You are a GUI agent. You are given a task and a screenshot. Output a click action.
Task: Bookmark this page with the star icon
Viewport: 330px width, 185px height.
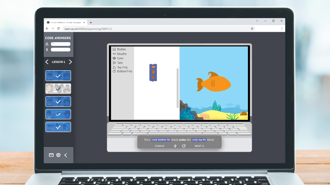pos(252,28)
